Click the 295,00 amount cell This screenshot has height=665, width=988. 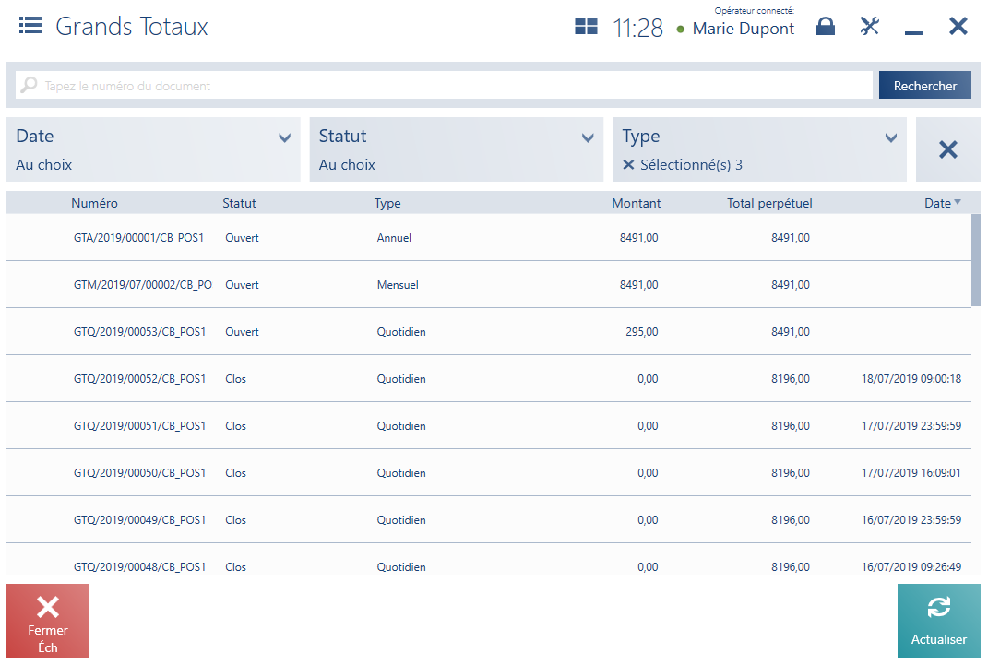(641, 332)
